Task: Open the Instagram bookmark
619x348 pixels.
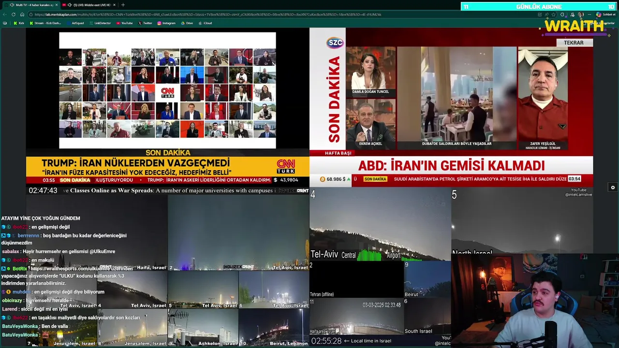Action: [x=166, y=23]
